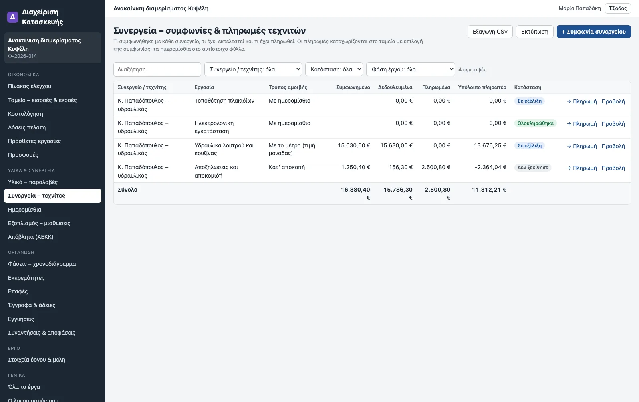
Task: Open Φάσεις – χρονοδιάγραμμα
Action: (53, 264)
